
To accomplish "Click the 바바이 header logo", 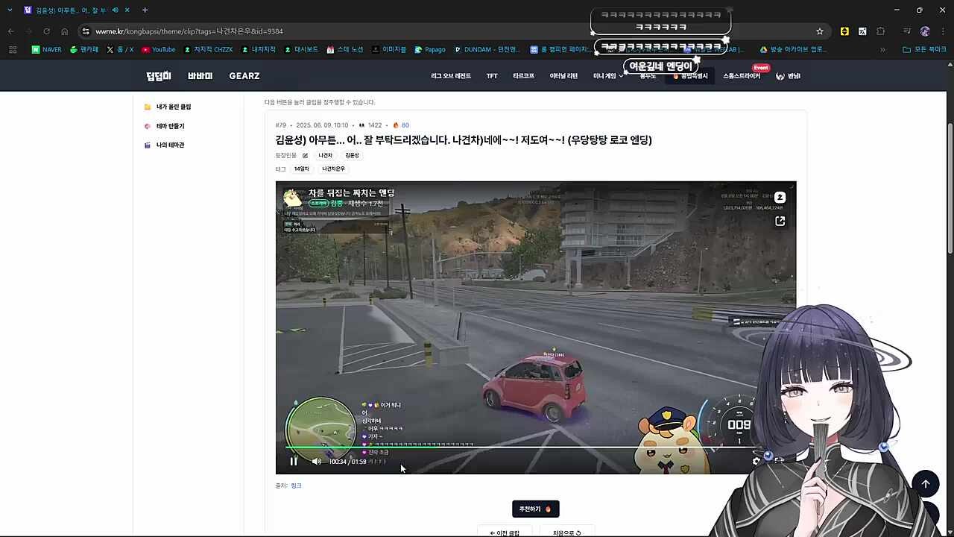I will 200,76.
